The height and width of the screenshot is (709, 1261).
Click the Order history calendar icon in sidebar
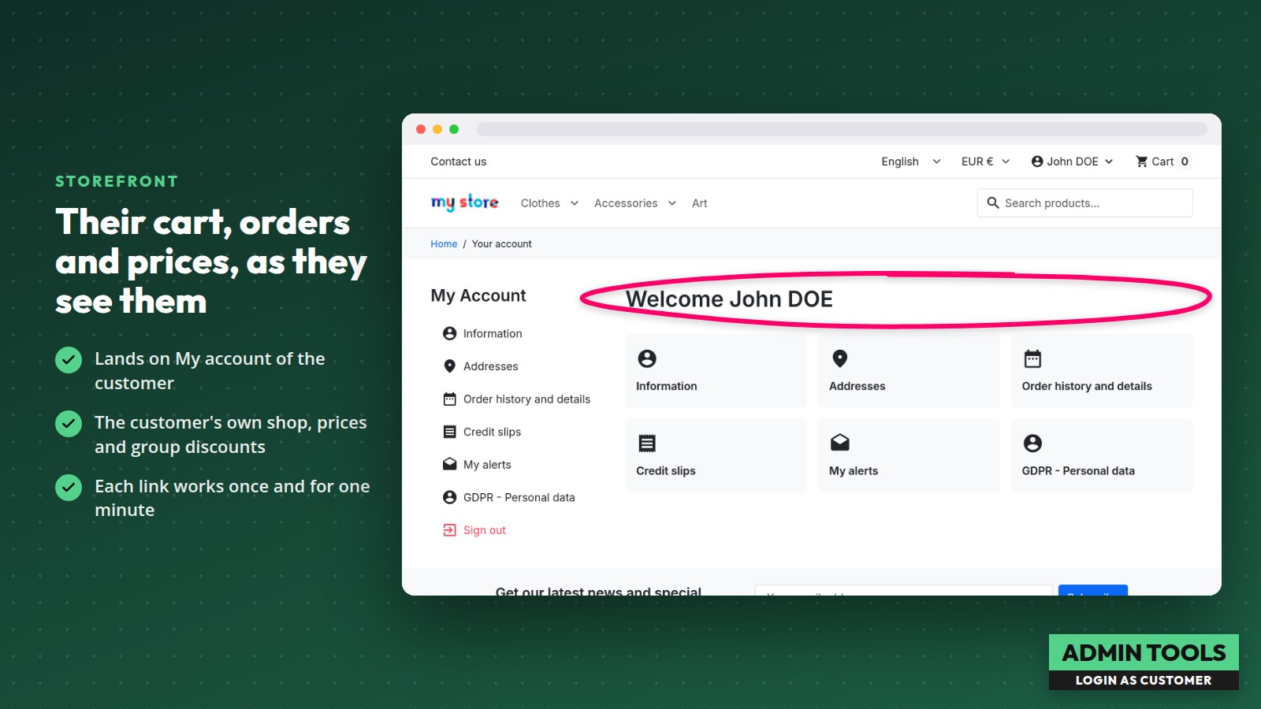tap(449, 399)
